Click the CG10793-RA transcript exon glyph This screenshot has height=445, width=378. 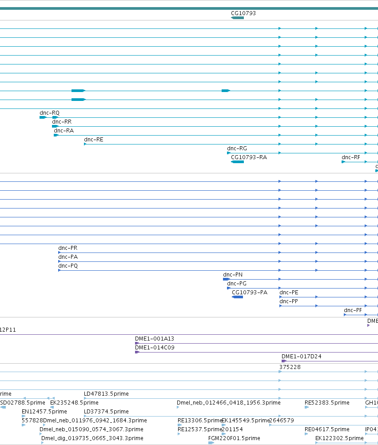[237, 162]
